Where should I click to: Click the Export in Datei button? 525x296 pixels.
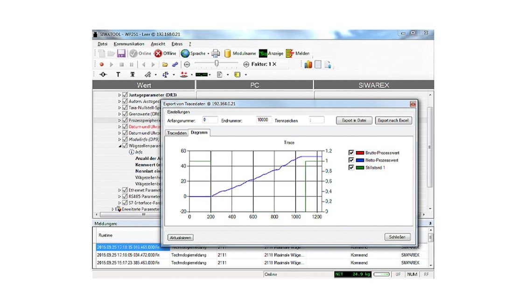tap(354, 120)
